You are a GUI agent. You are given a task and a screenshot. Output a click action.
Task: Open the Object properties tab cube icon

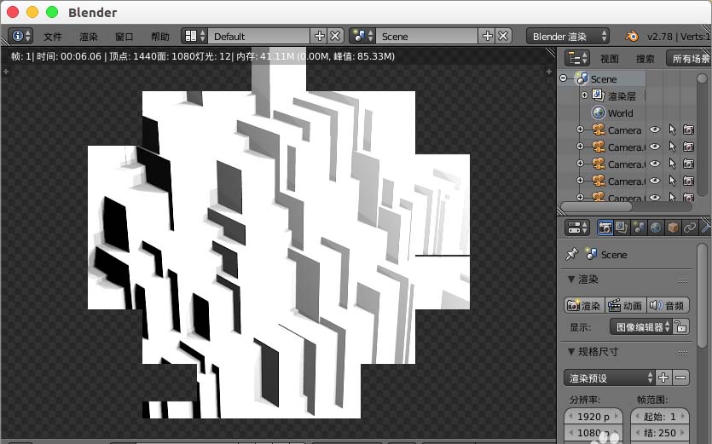(x=673, y=228)
